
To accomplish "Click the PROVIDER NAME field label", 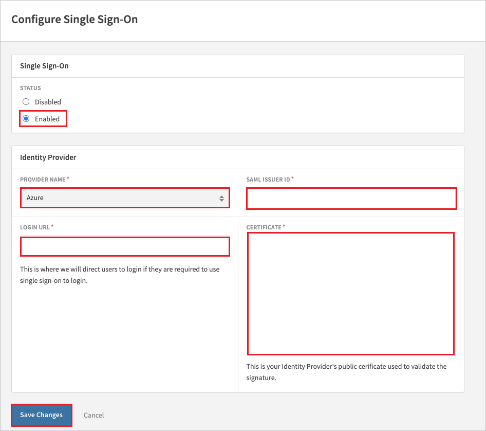I will pos(43,179).
